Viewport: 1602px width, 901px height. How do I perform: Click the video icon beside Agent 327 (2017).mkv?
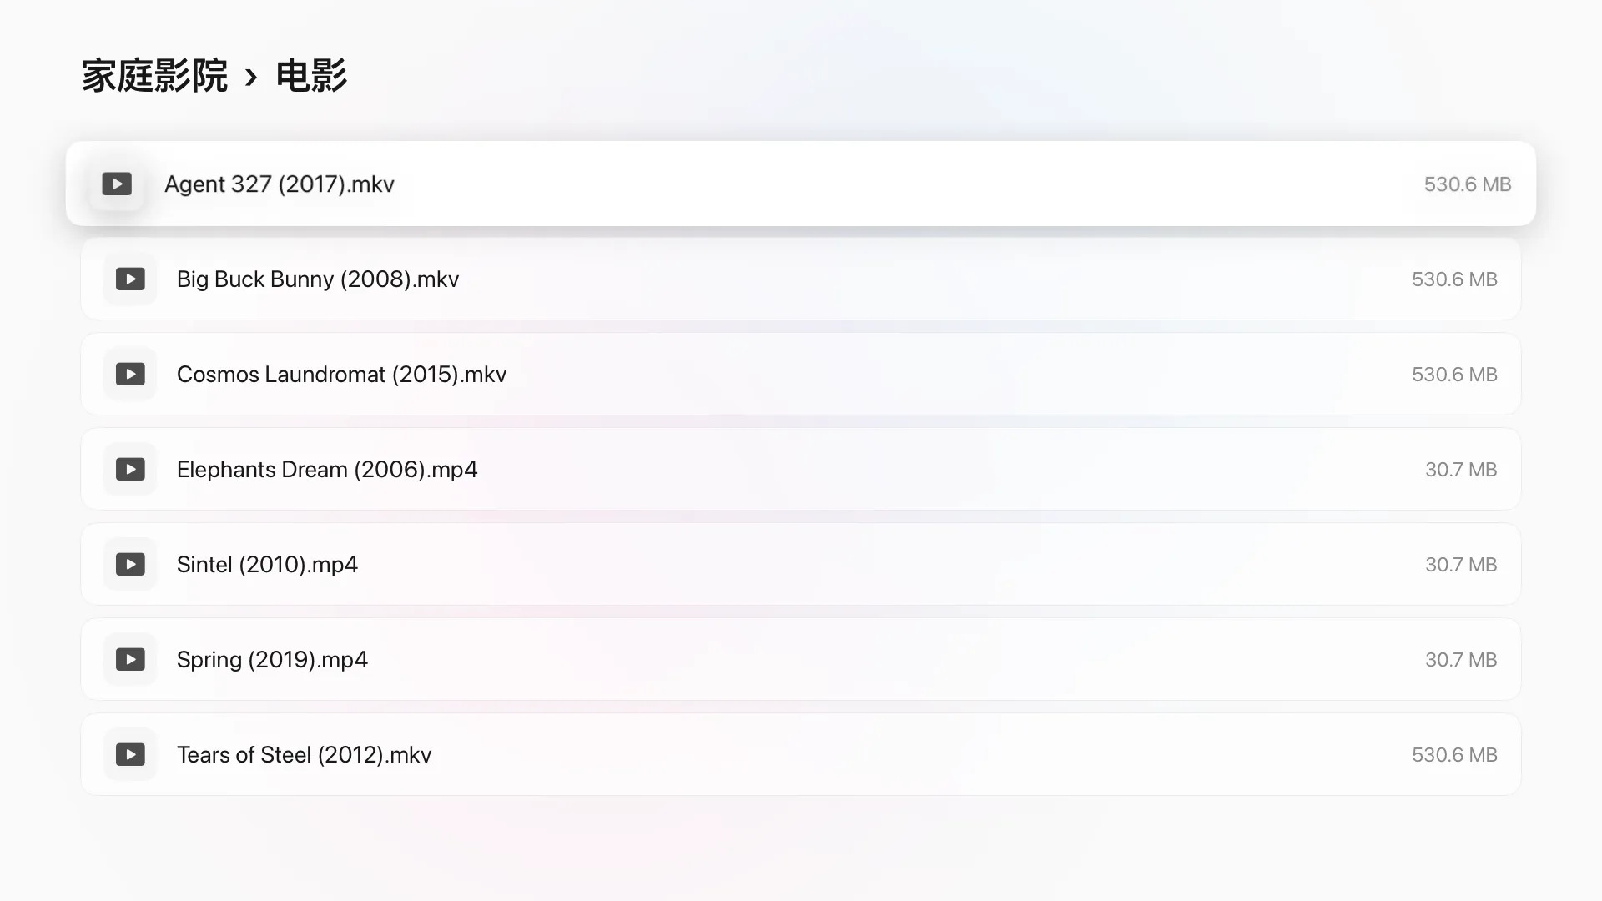point(117,184)
